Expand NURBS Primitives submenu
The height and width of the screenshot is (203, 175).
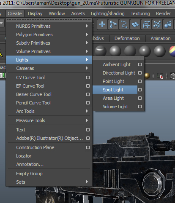click(49, 26)
